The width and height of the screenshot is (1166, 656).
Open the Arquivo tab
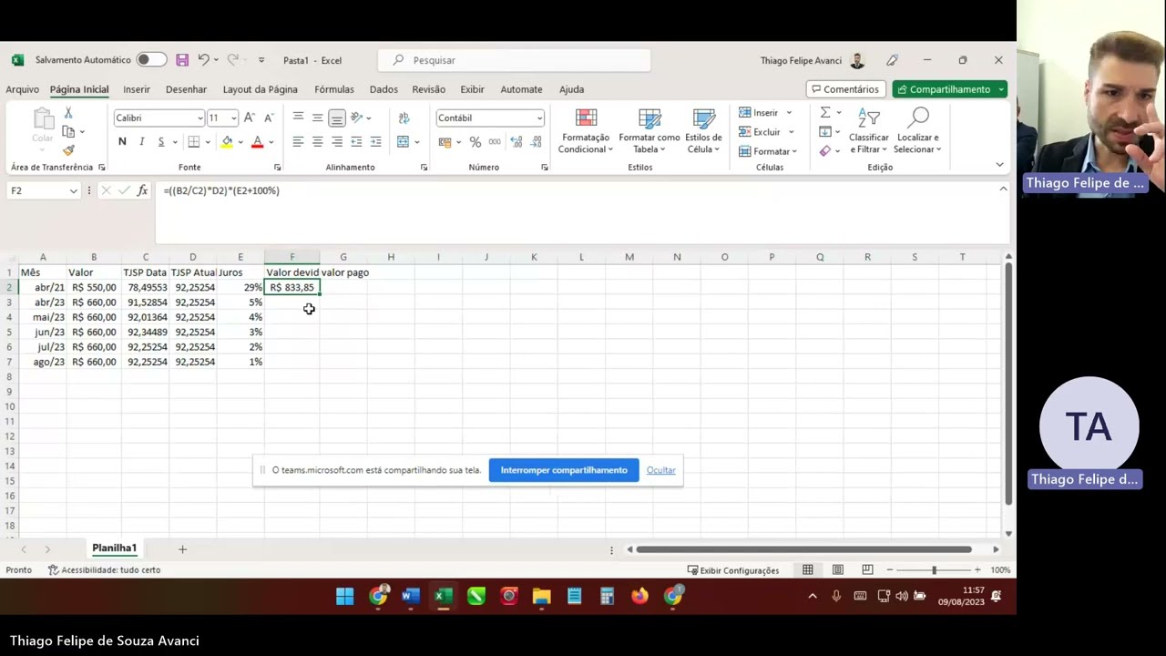[22, 89]
